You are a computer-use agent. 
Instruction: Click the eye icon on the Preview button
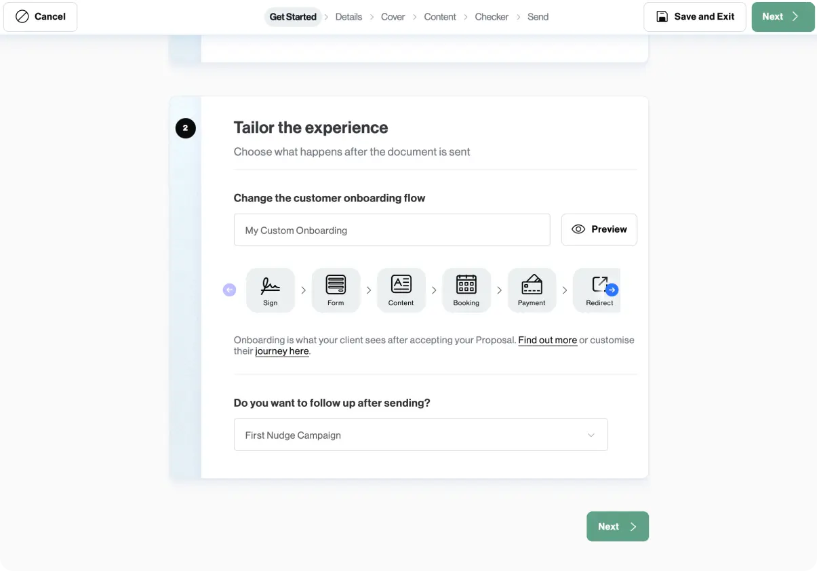(x=578, y=229)
